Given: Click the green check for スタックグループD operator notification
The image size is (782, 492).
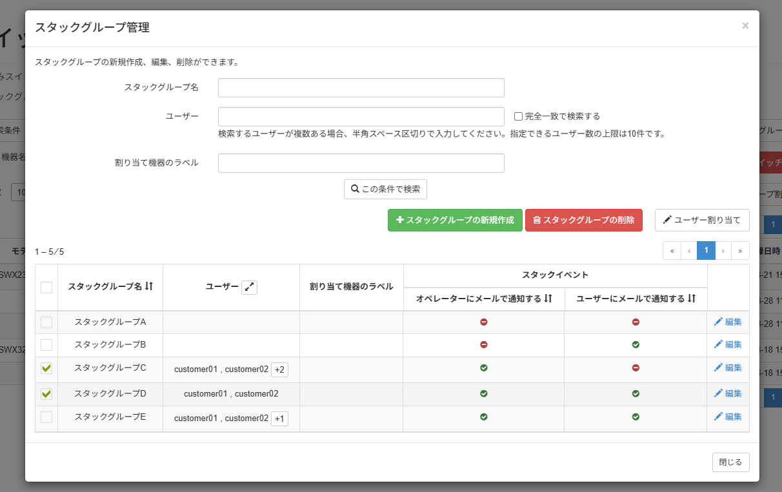Looking at the screenshot, I should 483,393.
